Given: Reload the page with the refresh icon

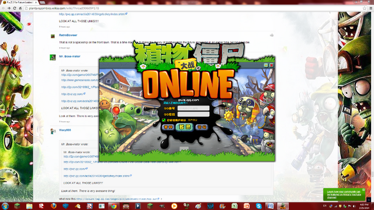Looking at the screenshot, I should [15, 8].
